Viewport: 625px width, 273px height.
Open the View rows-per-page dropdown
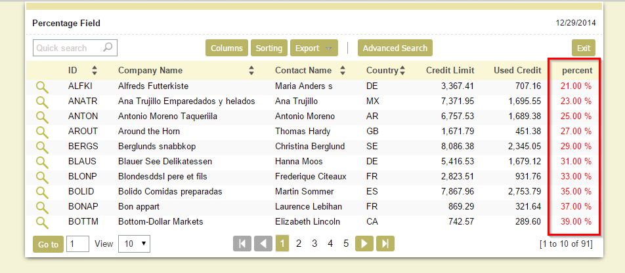click(133, 244)
